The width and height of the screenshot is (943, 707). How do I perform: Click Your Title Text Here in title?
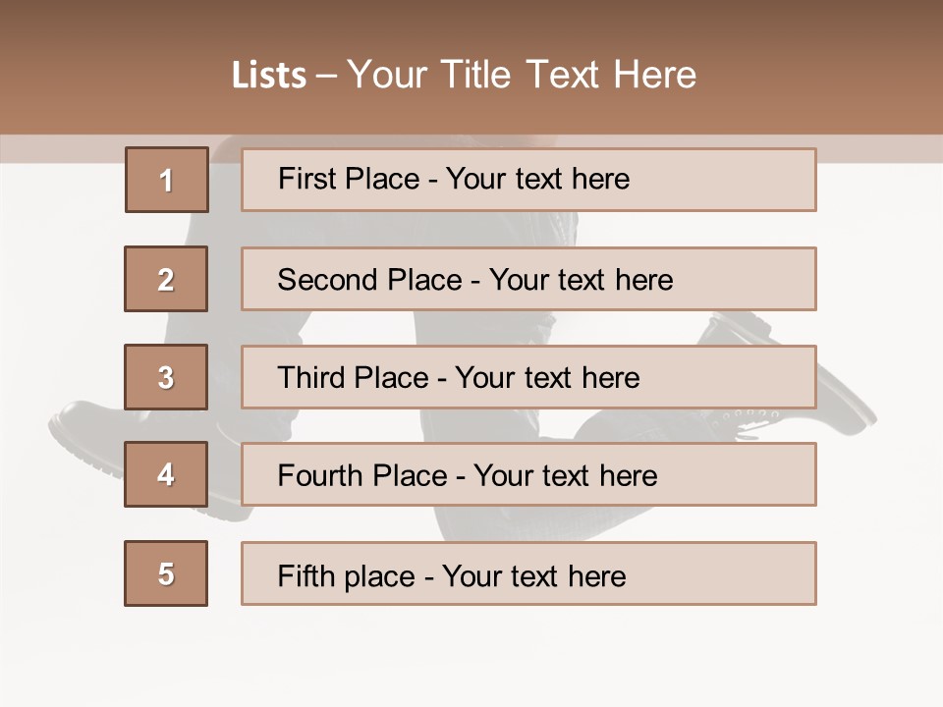522,75
